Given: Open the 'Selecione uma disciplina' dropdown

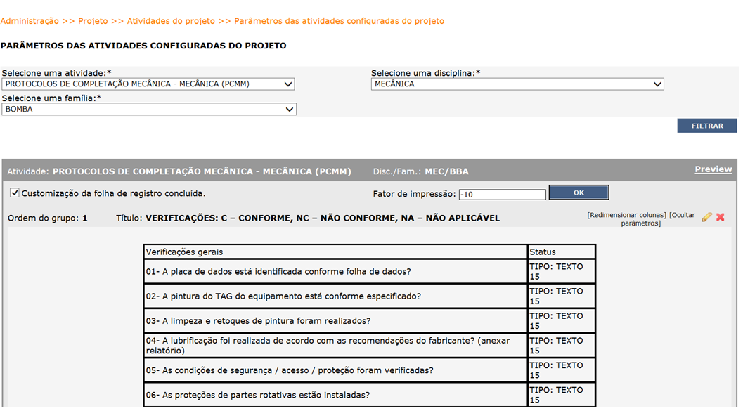Looking at the screenshot, I should (x=517, y=84).
